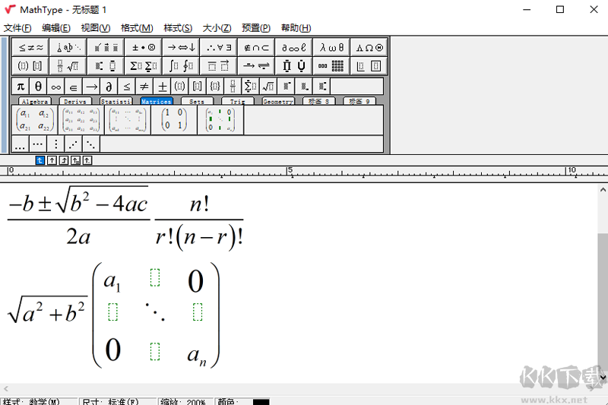Select the right-justified tab stop button
This screenshot has width=608, height=405.
click(64, 160)
